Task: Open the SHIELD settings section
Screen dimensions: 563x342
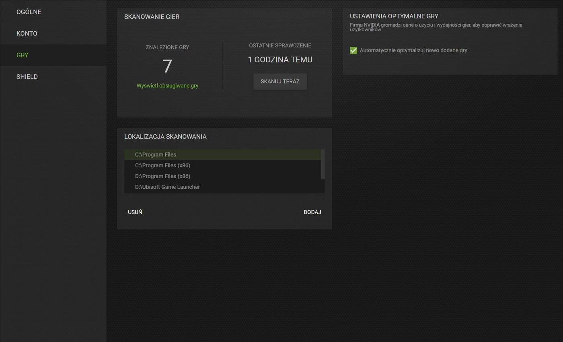Action: coord(27,76)
